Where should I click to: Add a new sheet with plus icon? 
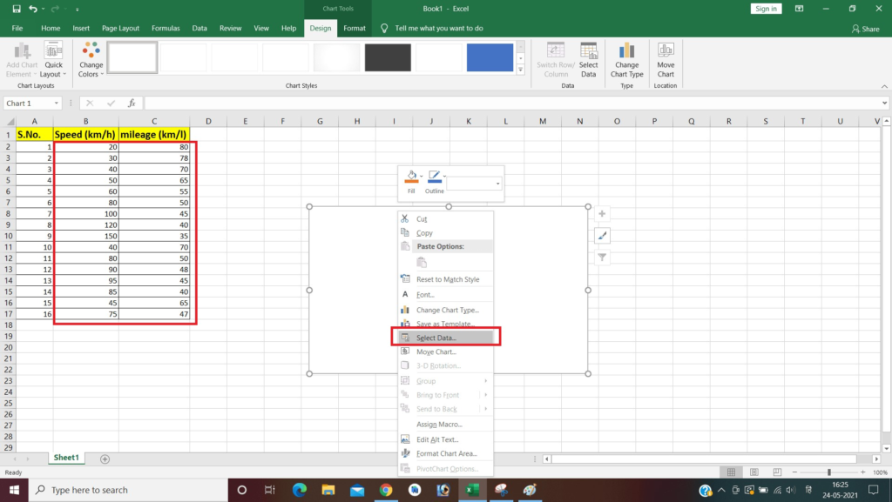[105, 458]
